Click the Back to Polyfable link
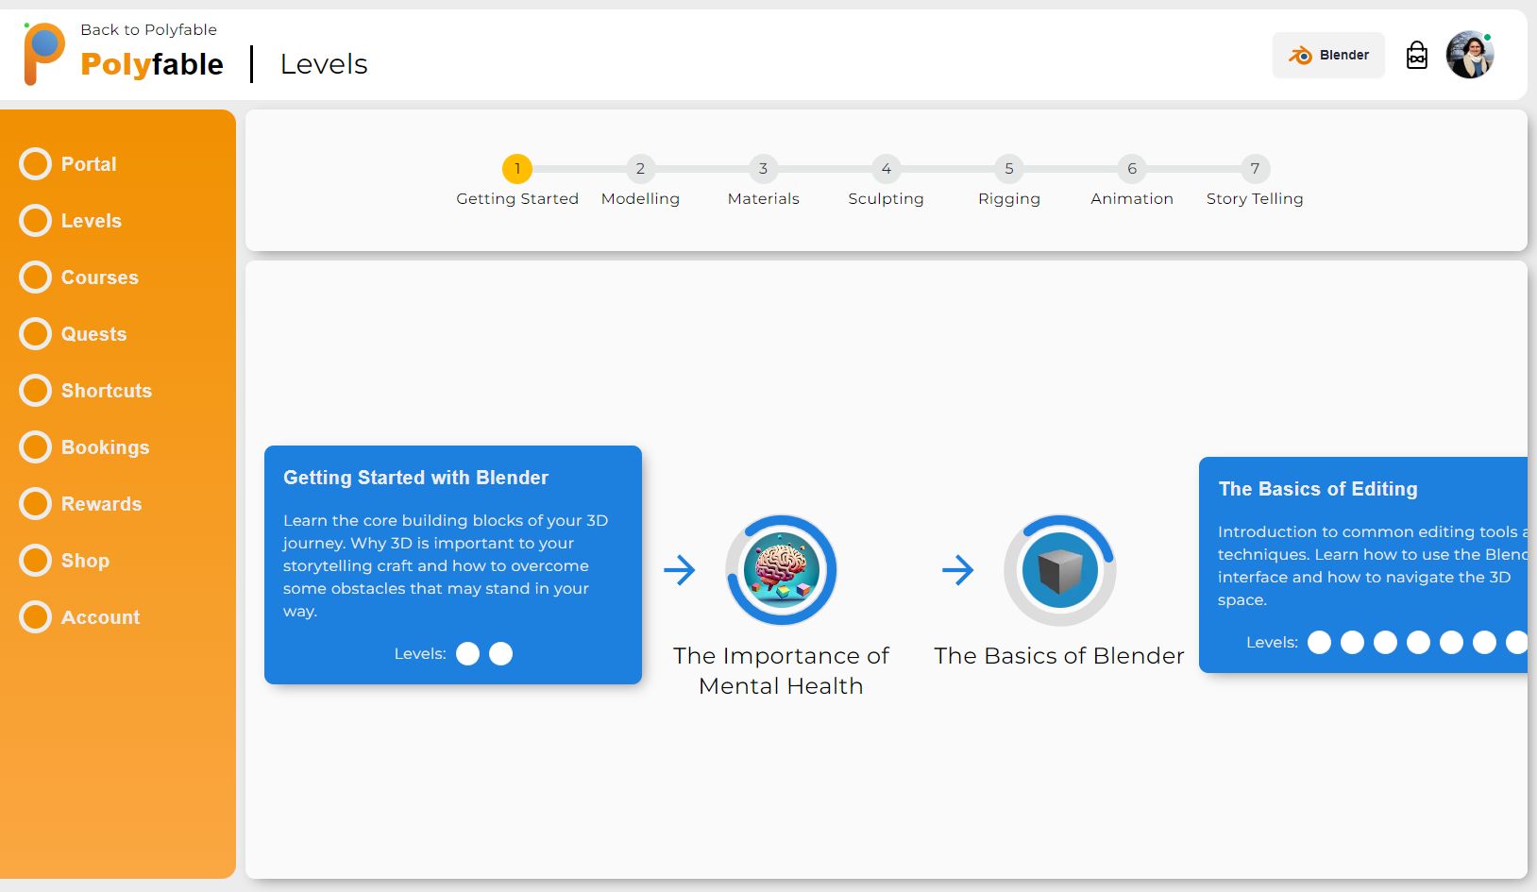 pos(148,29)
